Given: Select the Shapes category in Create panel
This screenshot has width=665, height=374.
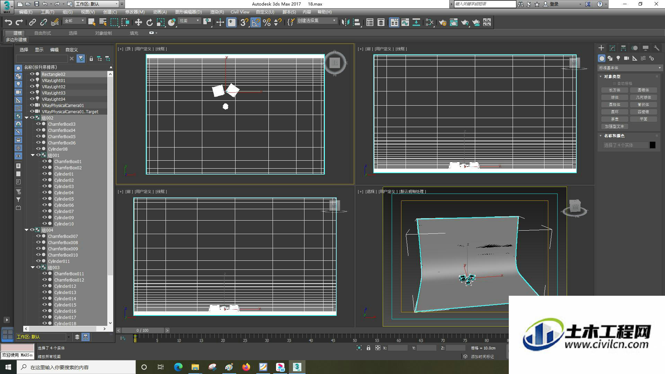Looking at the screenshot, I should pos(610,58).
